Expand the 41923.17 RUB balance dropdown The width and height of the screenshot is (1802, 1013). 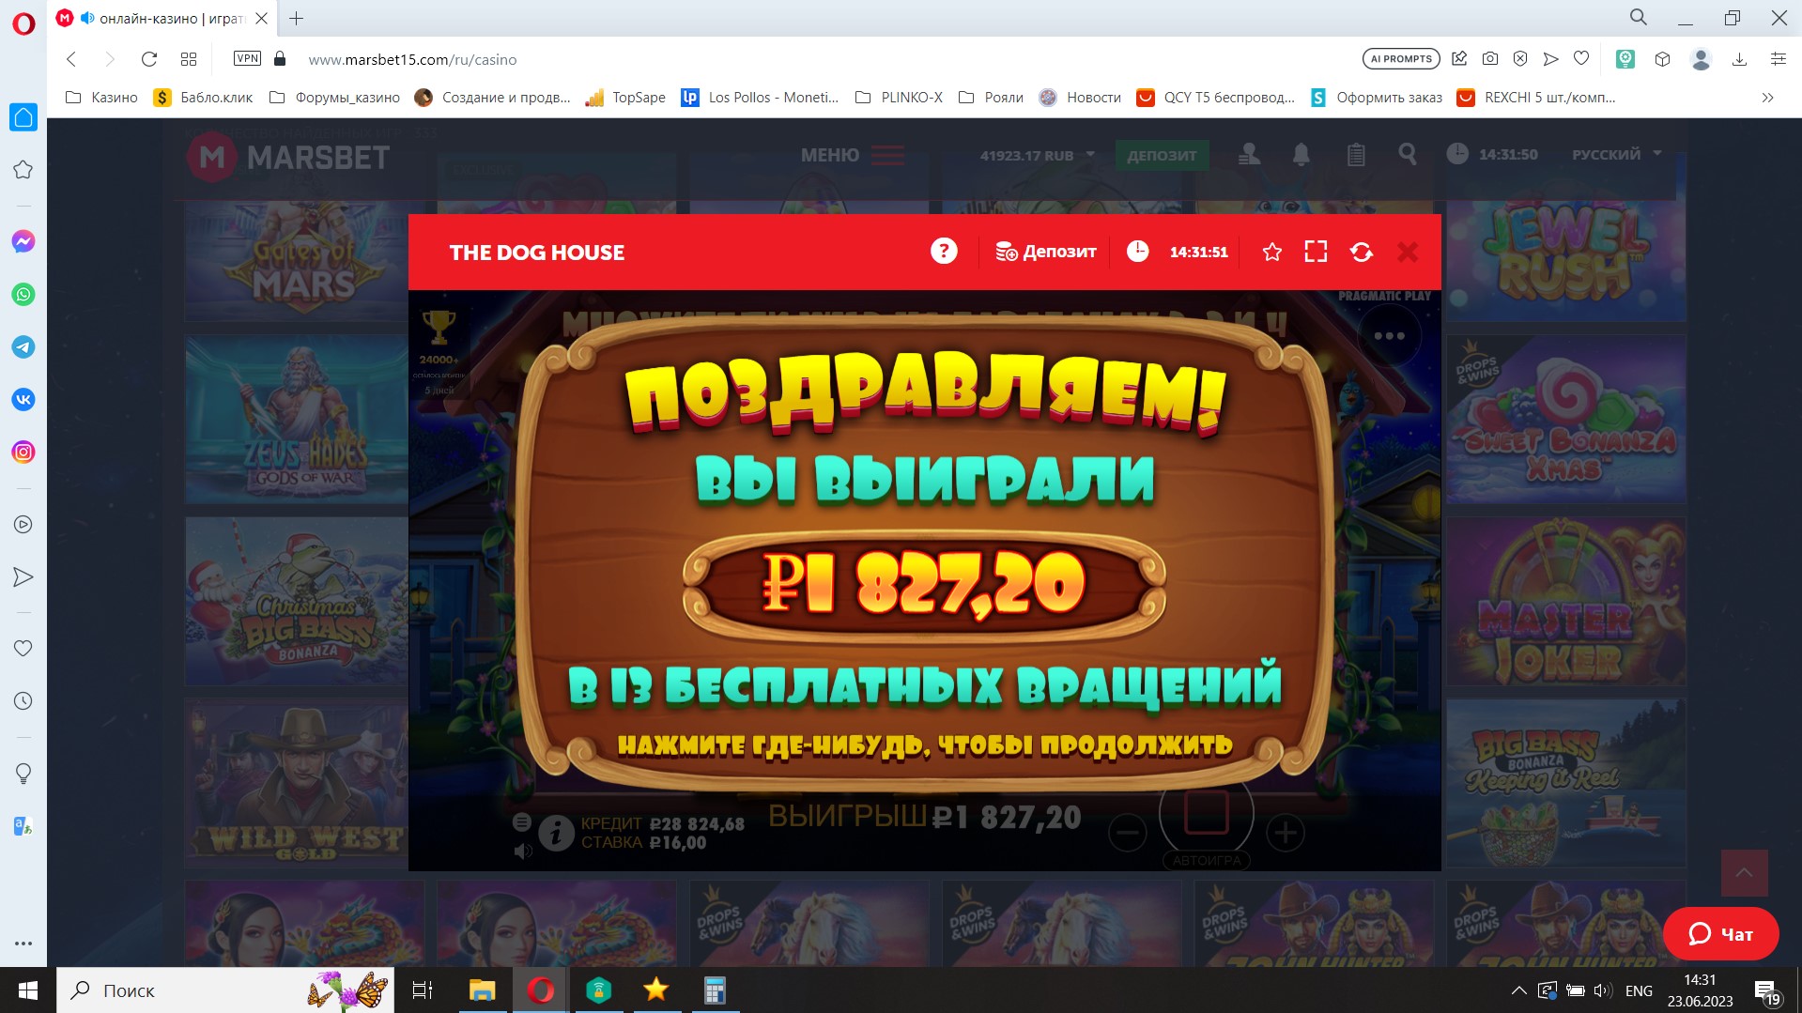pos(1038,155)
